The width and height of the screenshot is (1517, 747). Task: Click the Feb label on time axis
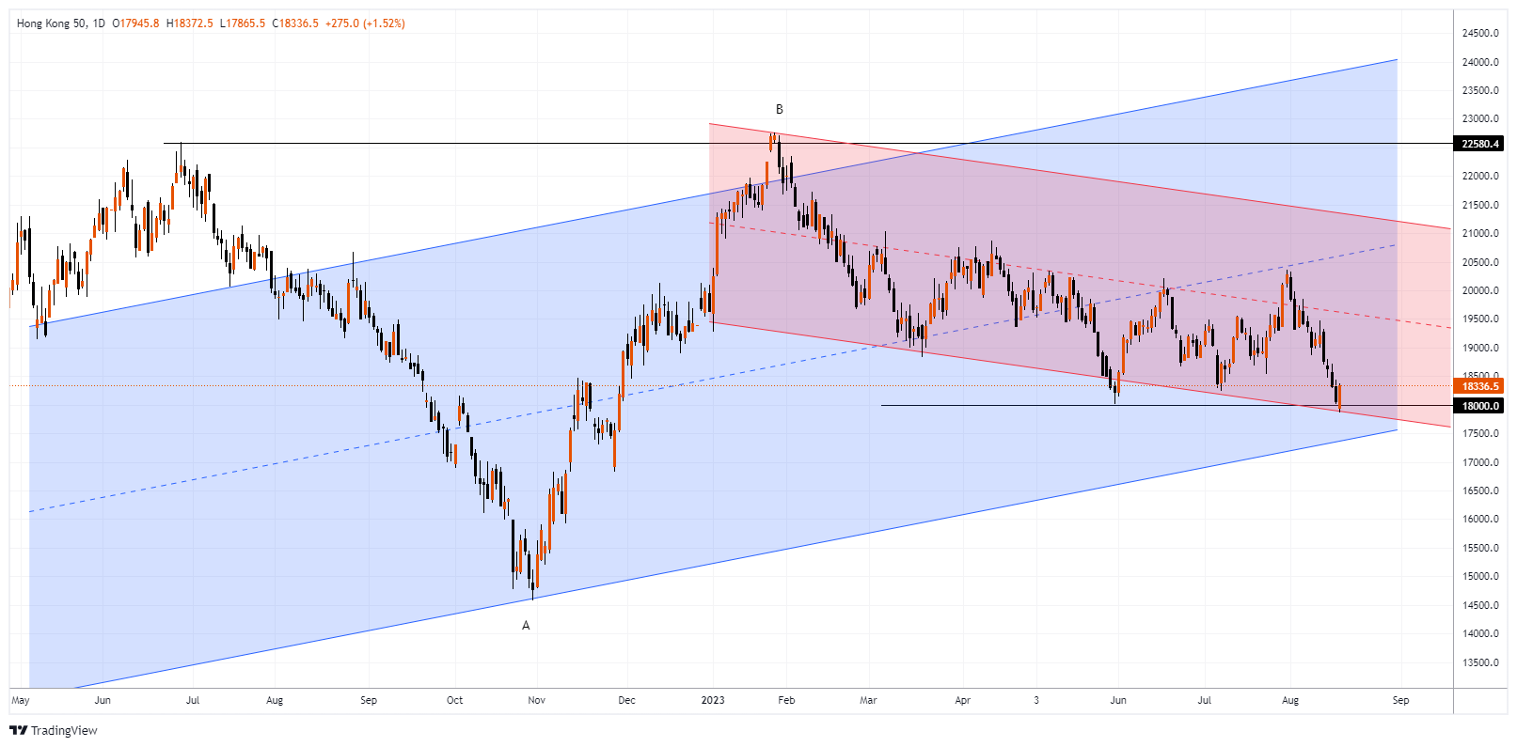786,700
